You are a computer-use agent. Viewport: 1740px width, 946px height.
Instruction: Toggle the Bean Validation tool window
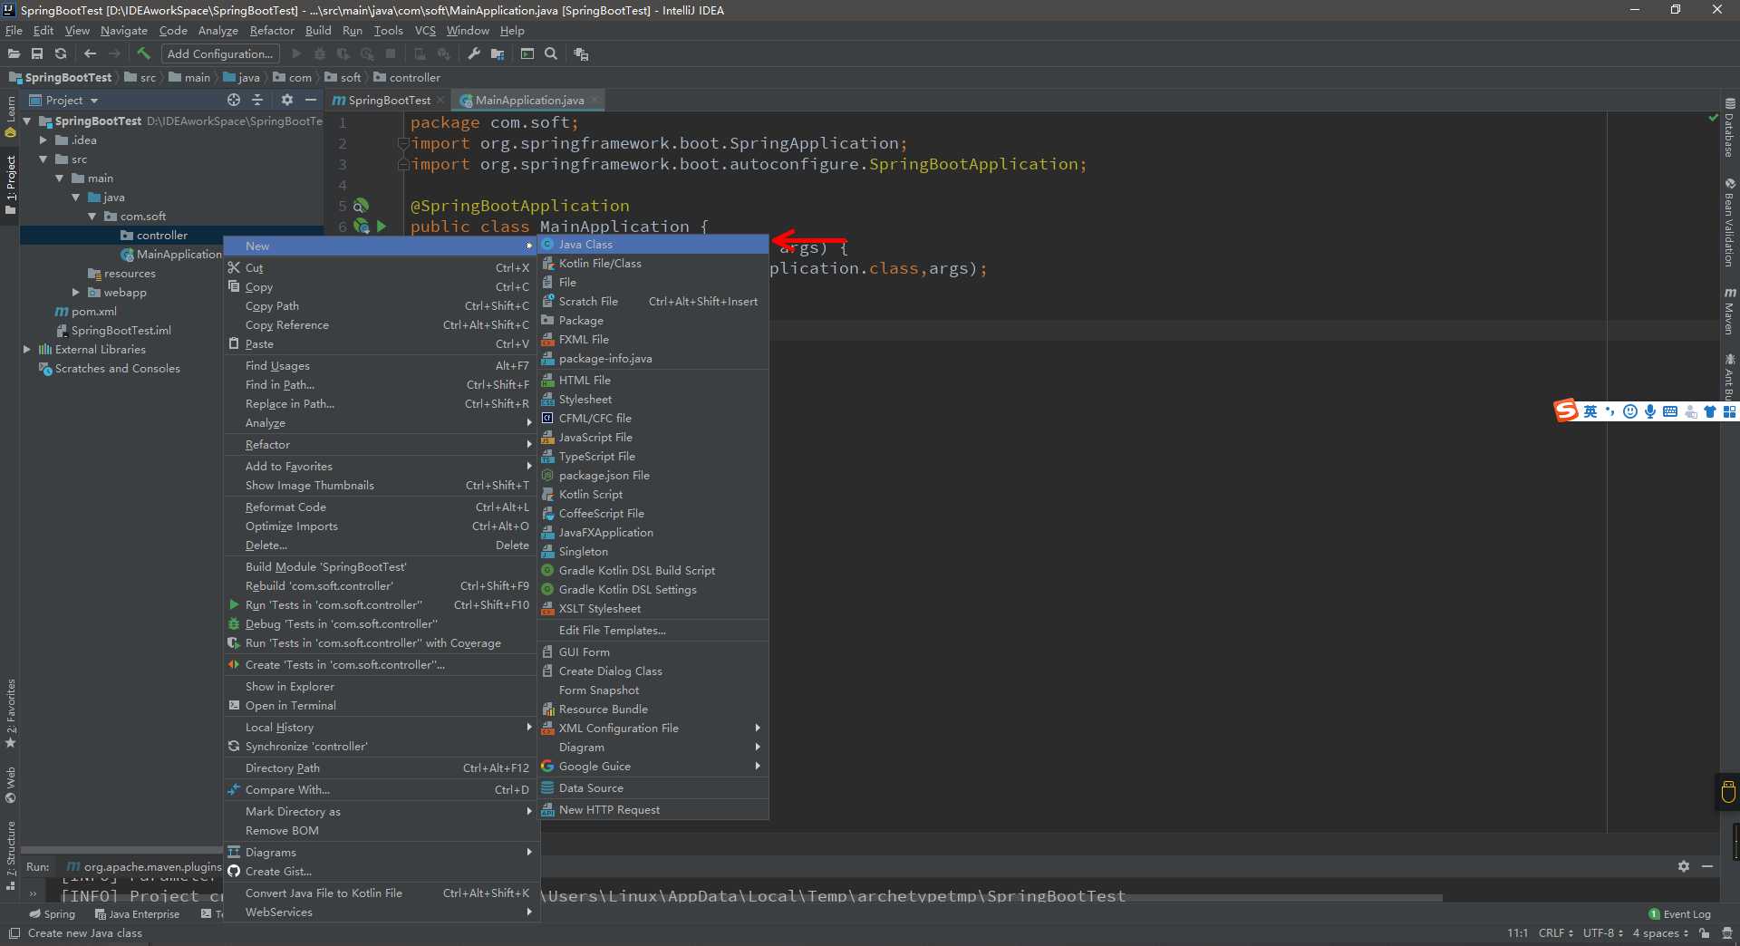(1729, 223)
